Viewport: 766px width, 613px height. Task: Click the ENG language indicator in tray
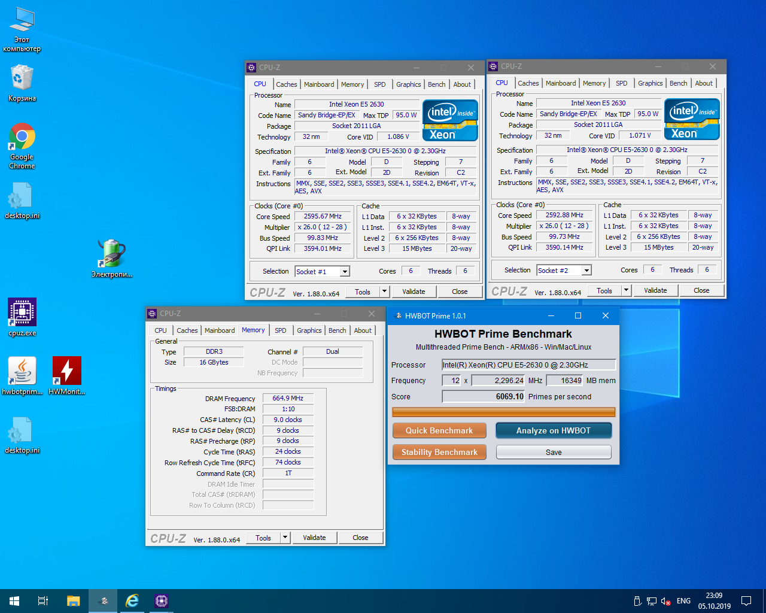click(683, 601)
